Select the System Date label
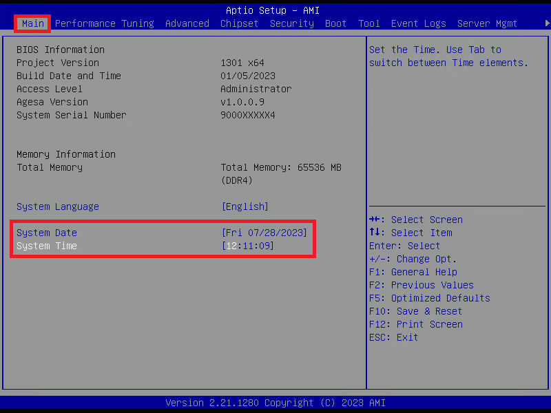This screenshot has height=413, width=551. (47, 233)
